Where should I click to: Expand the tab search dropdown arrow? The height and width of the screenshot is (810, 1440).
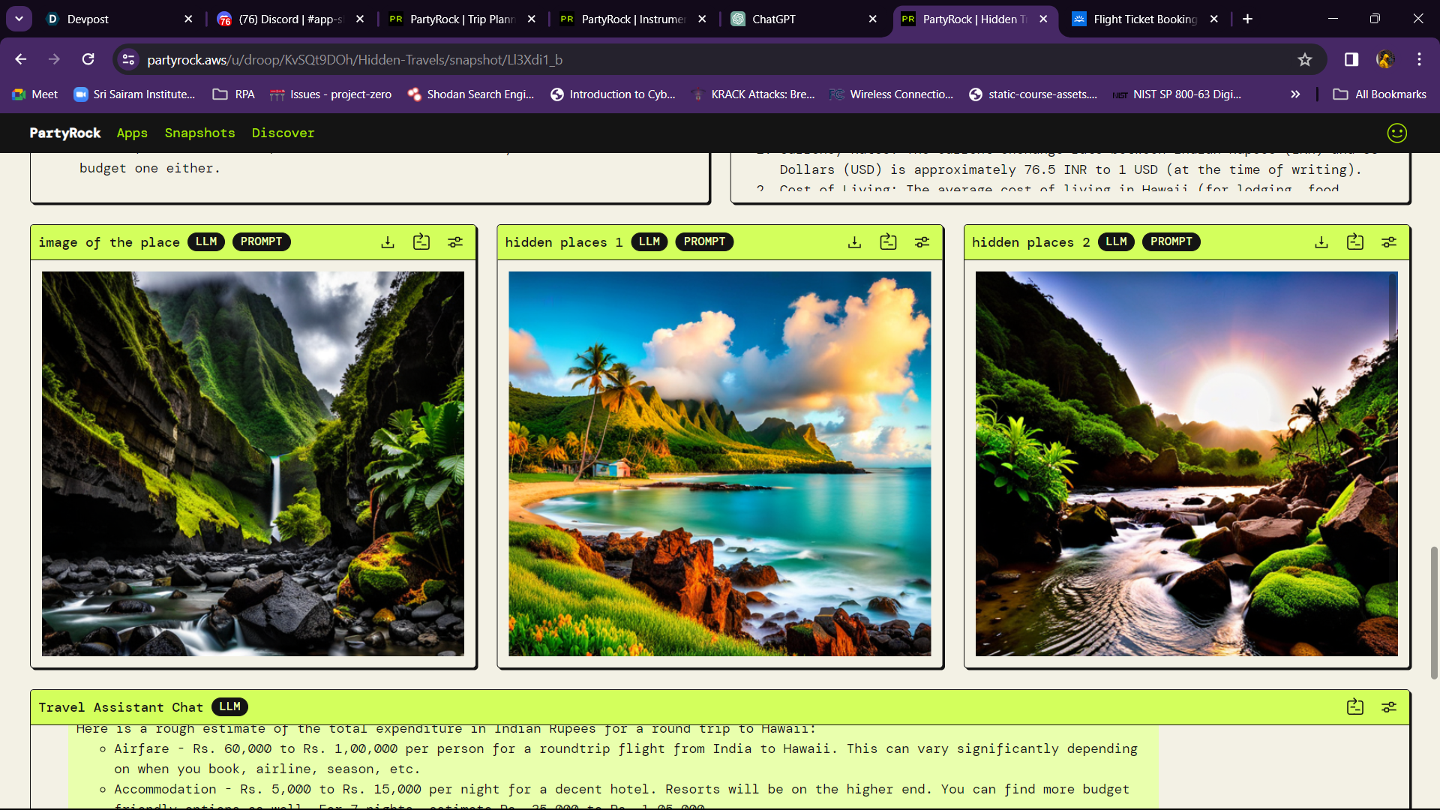[x=19, y=19]
